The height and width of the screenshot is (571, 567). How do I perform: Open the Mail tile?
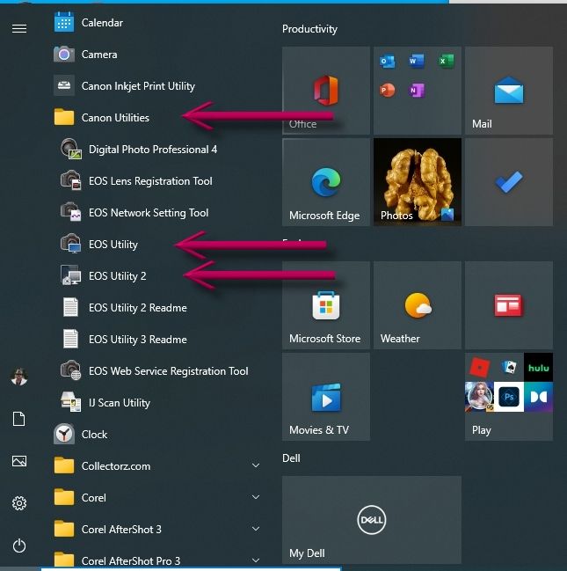tap(509, 91)
